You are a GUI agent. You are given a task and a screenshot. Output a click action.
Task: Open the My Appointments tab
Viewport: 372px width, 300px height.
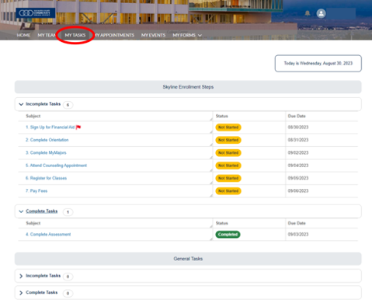tap(114, 35)
